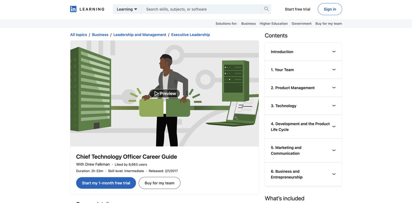Viewport: 412px width, 203px height.
Task: Click 'Liked by 6,663 users' text
Action: tap(131, 164)
